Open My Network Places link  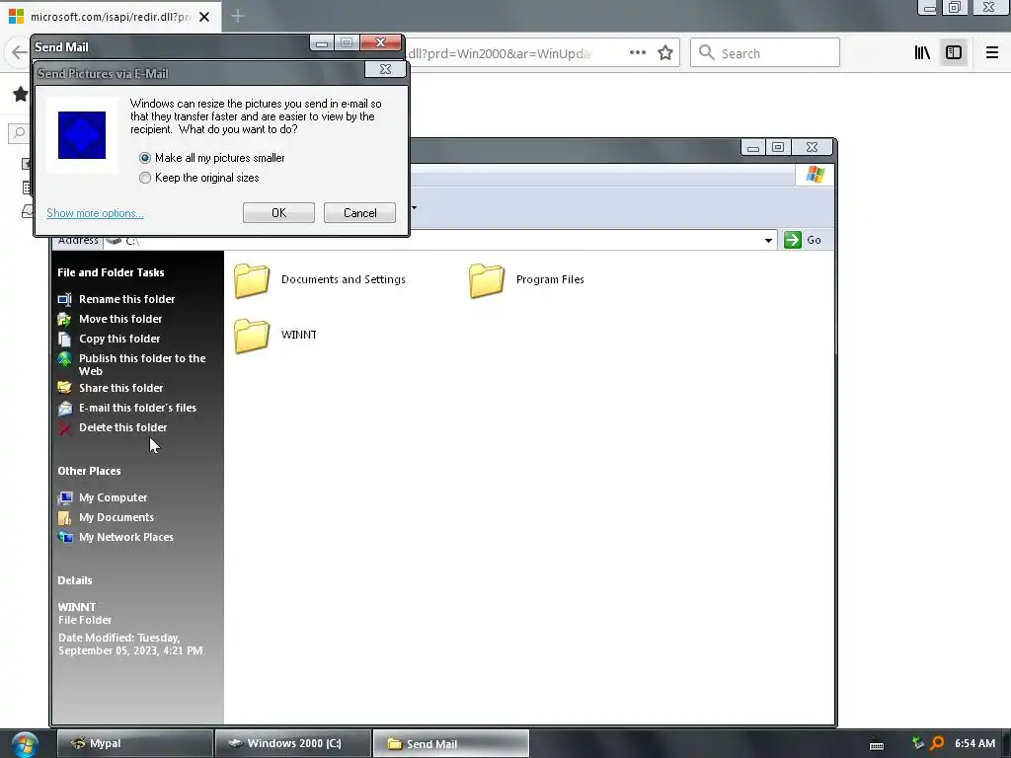coord(125,538)
